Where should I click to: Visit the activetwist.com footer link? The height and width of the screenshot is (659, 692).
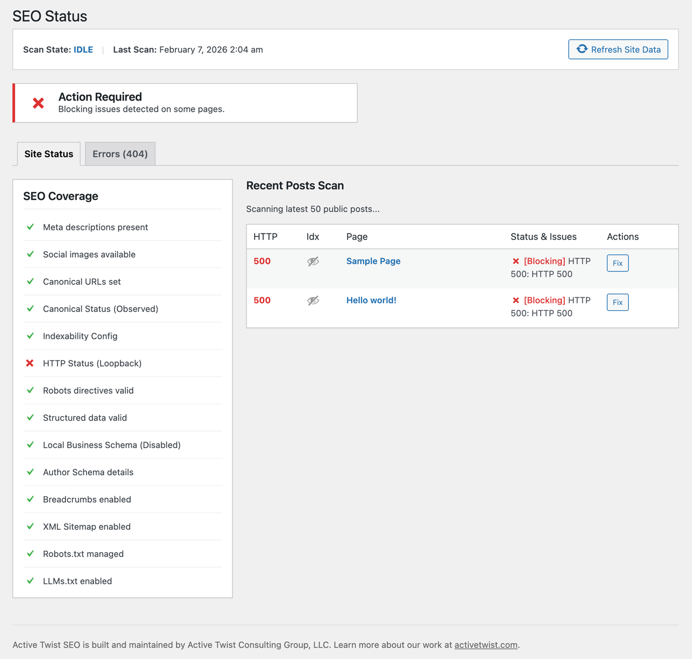[x=485, y=645]
